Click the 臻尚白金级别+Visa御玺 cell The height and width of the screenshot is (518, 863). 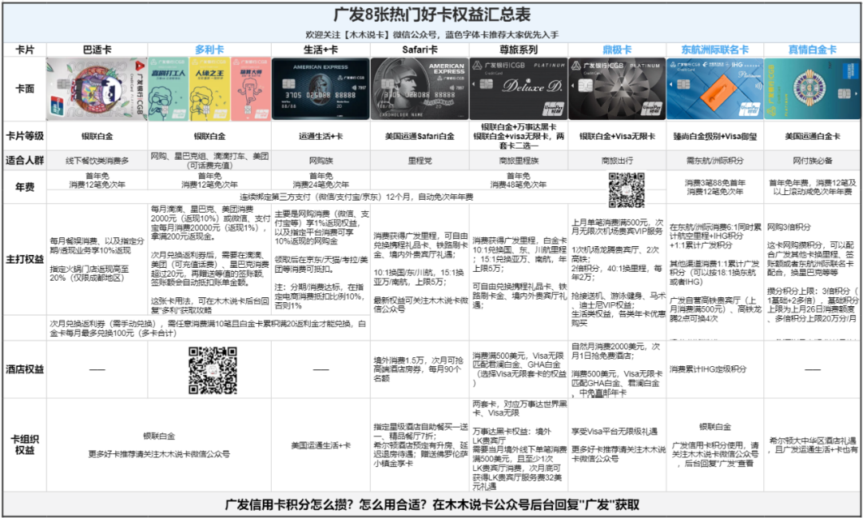point(715,136)
